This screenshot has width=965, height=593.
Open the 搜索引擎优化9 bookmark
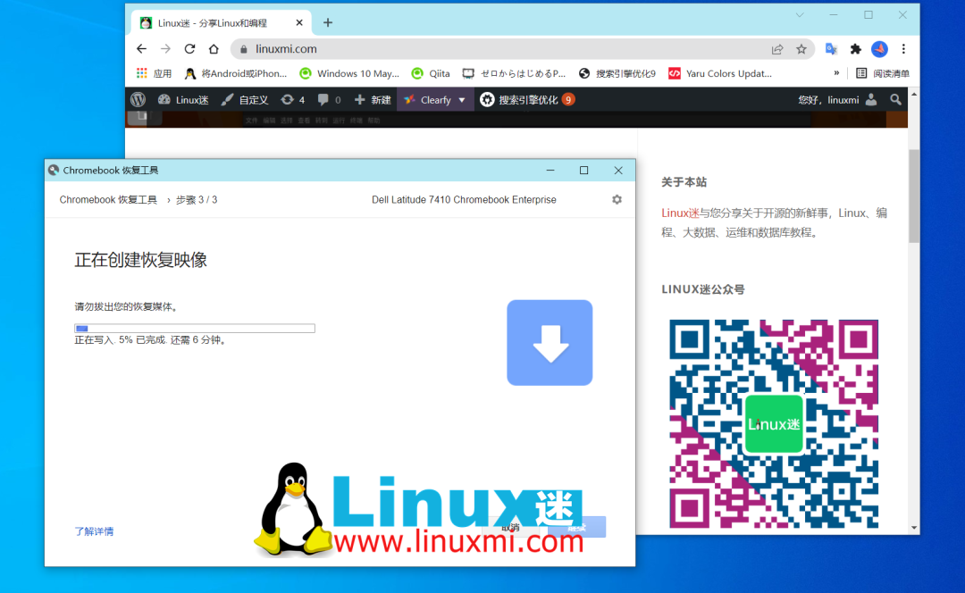[617, 73]
